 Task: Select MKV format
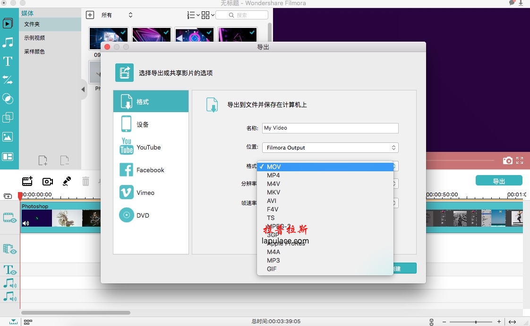click(x=325, y=192)
